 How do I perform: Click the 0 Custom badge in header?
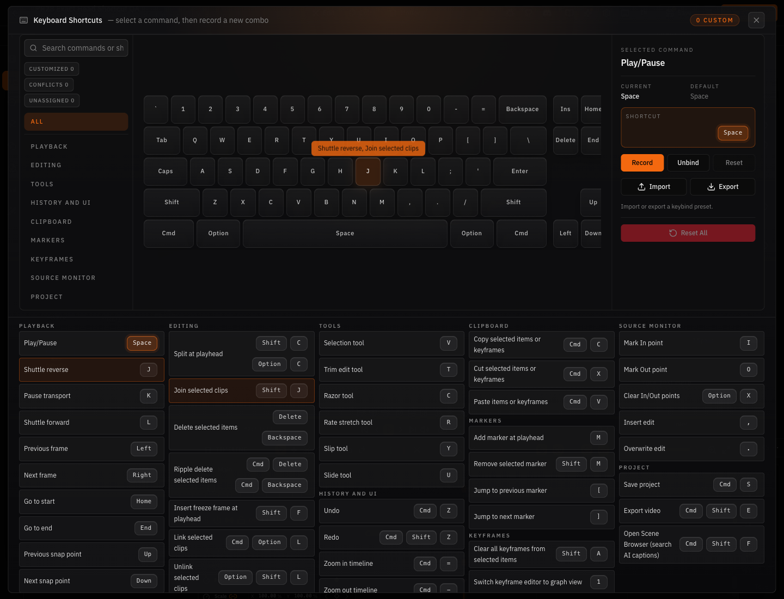(x=714, y=20)
